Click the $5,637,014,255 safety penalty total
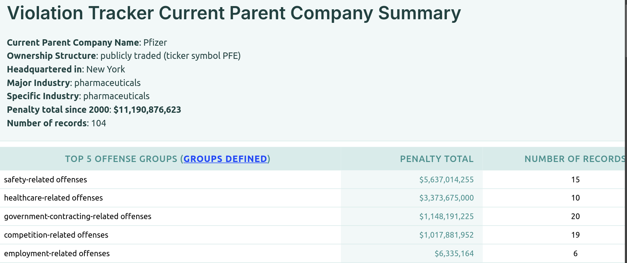This screenshot has height=263, width=627. pyautogui.click(x=446, y=179)
